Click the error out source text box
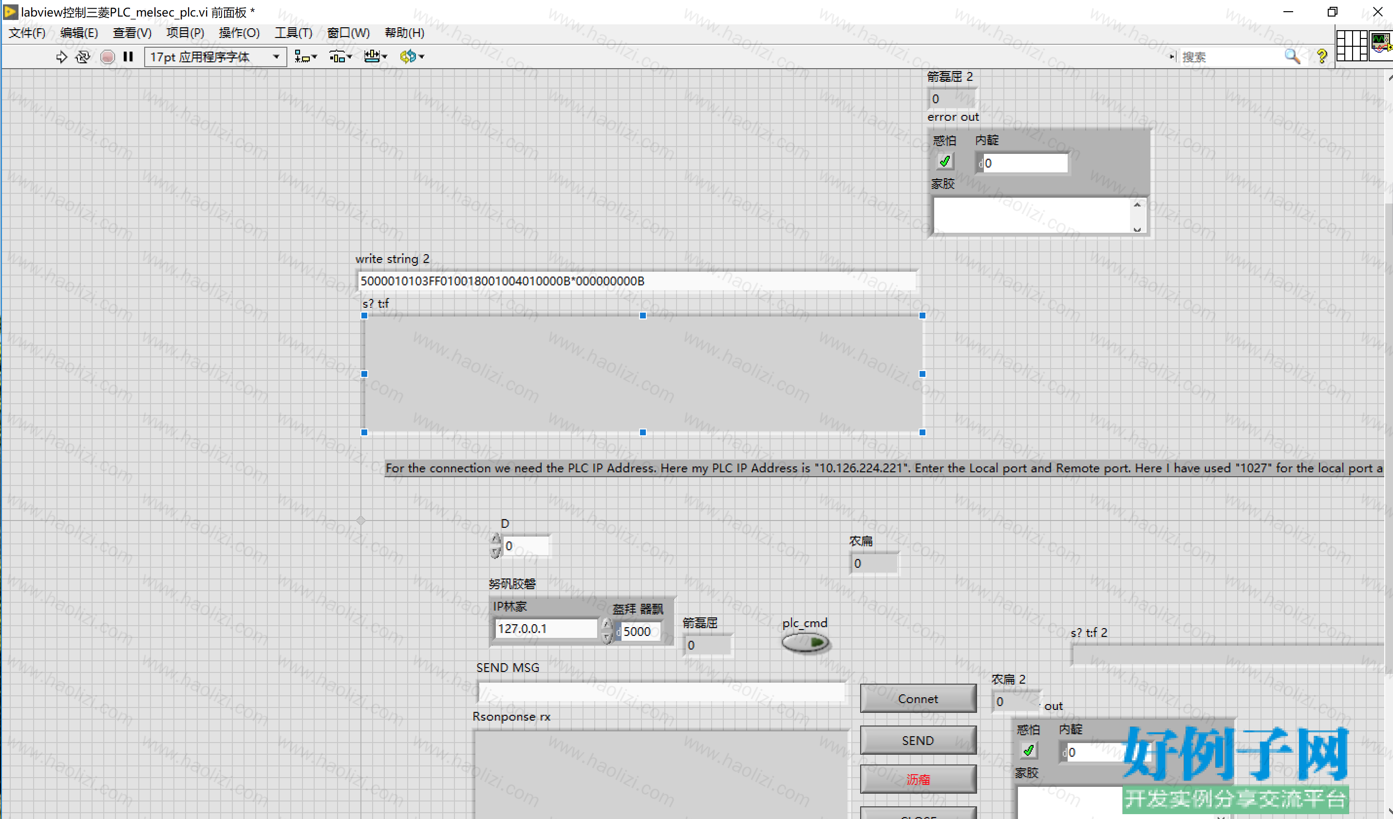The width and height of the screenshot is (1393, 819). pyautogui.click(x=1033, y=216)
